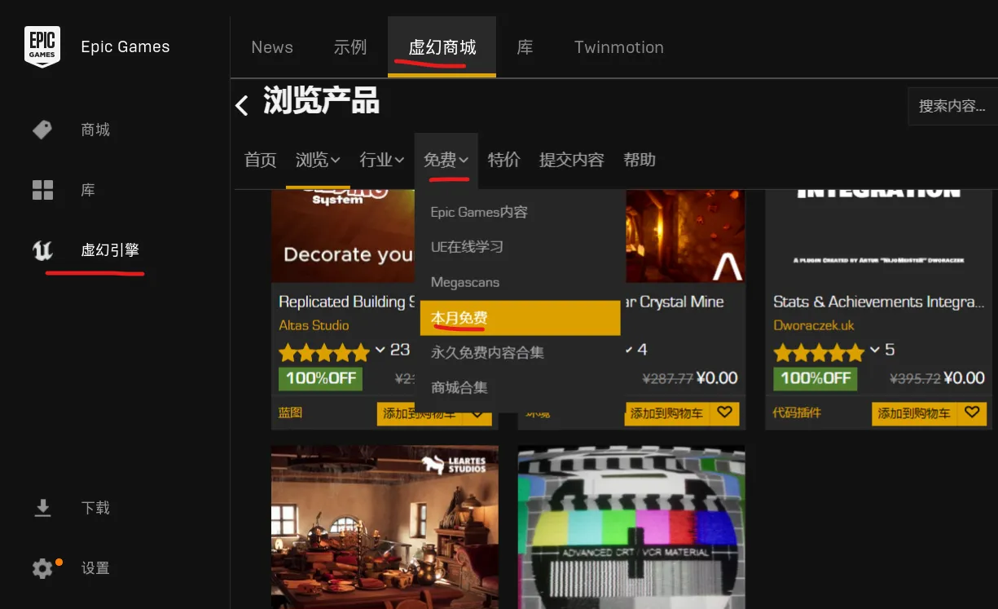The width and height of the screenshot is (998, 609).
Task: Collapse the 免费 dropdown menu
Action: [446, 160]
